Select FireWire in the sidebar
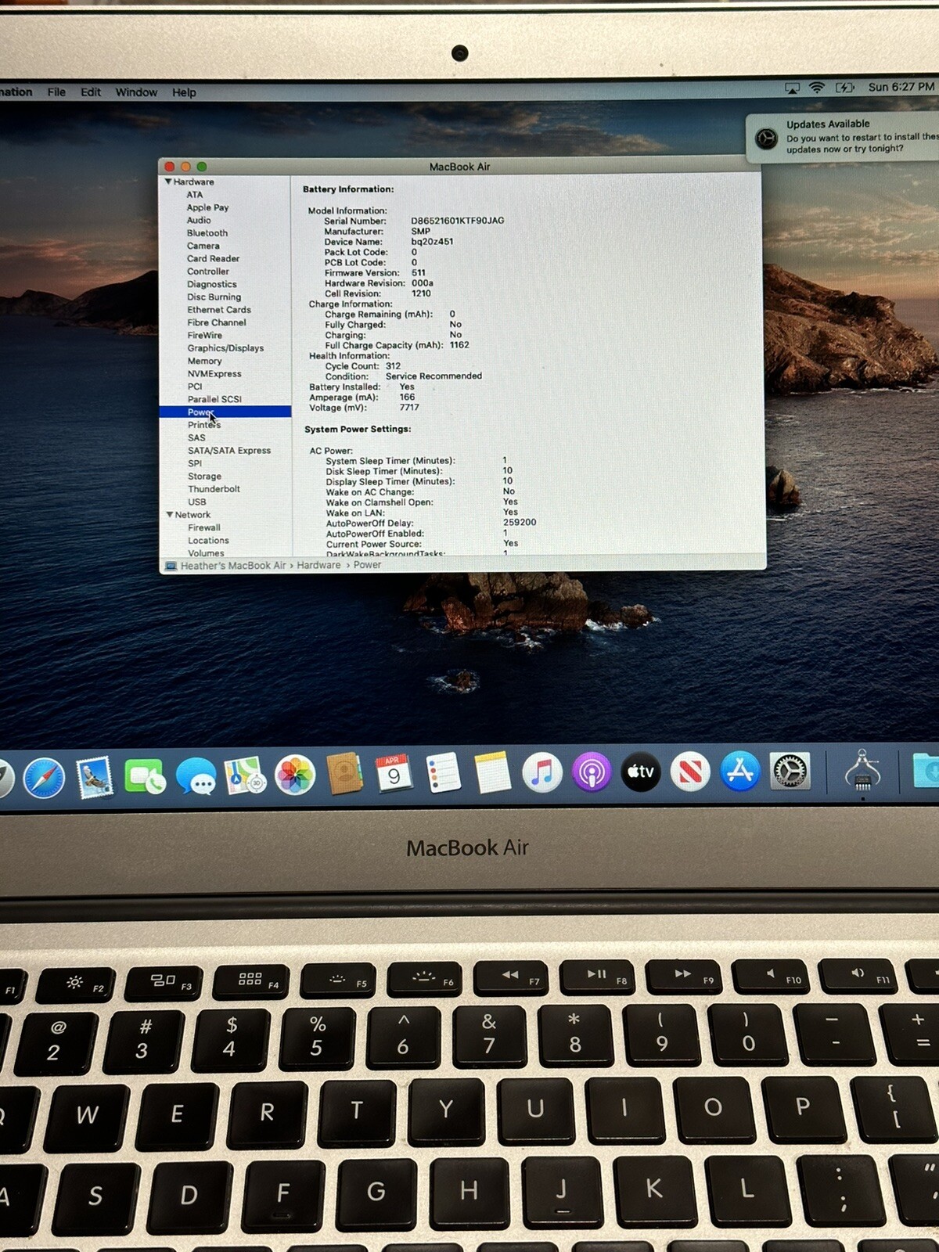939x1252 pixels. point(204,335)
